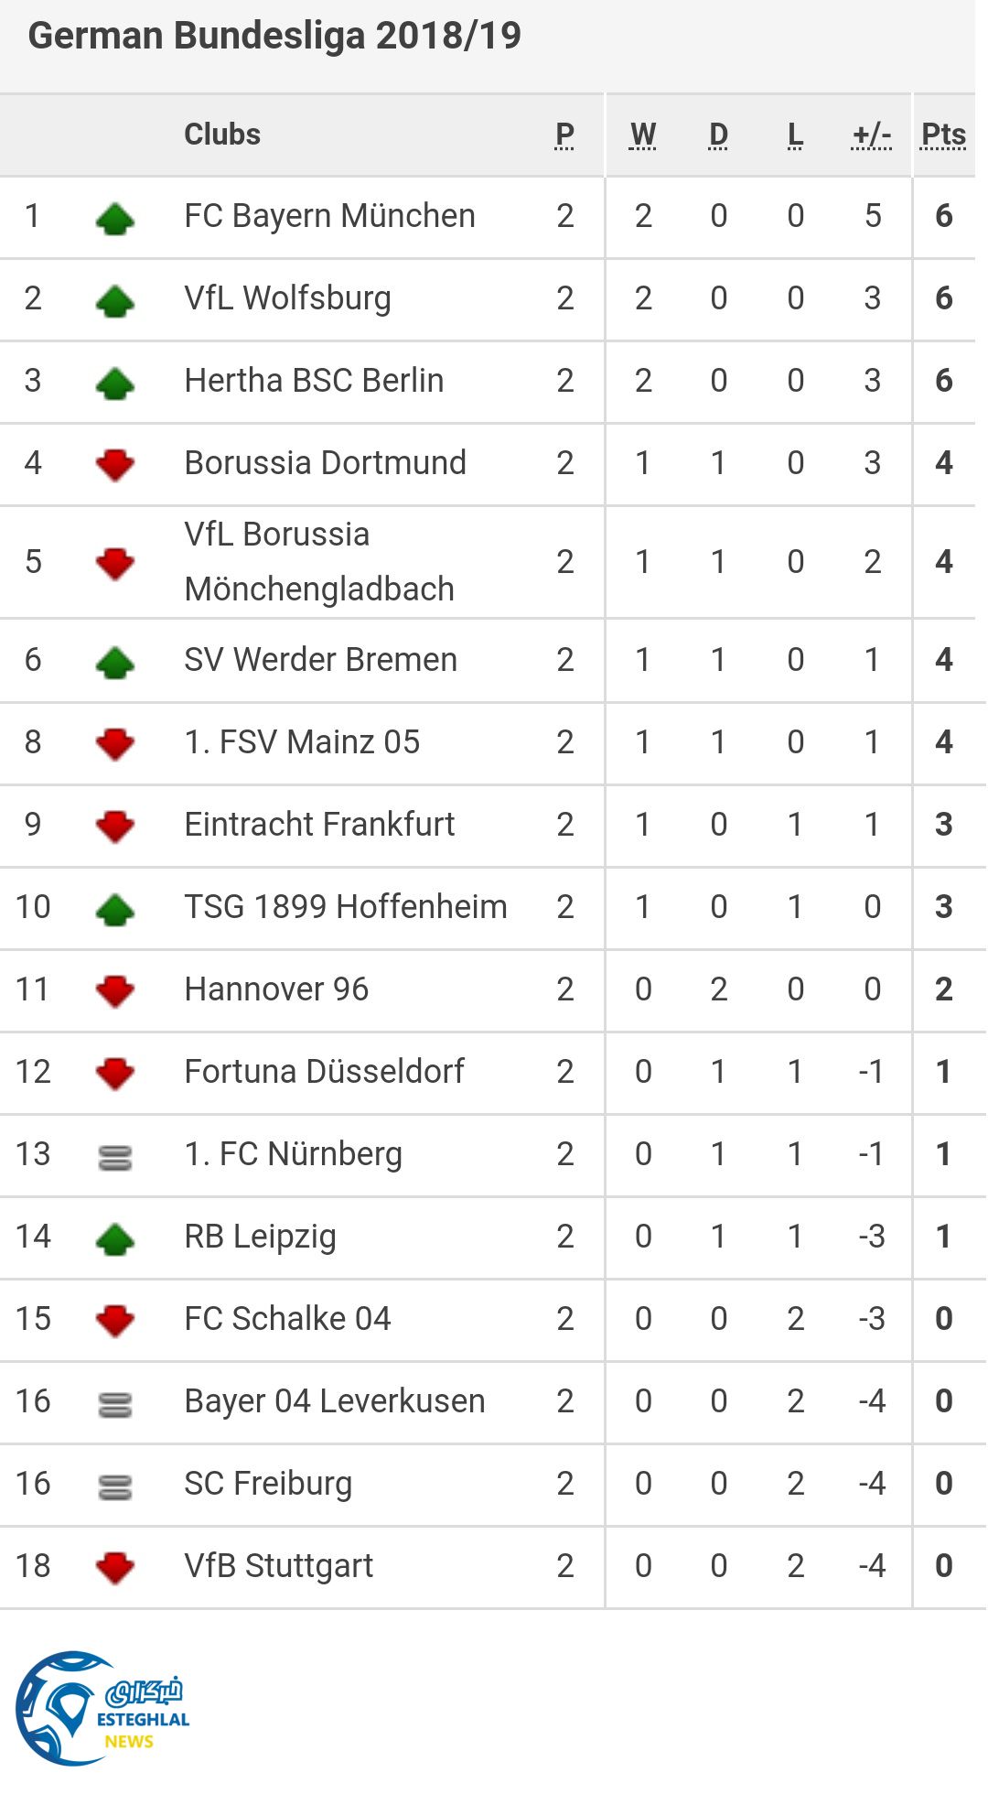
Task: Click the red down arrow beside Borussia Dortmund
Action: point(115,465)
